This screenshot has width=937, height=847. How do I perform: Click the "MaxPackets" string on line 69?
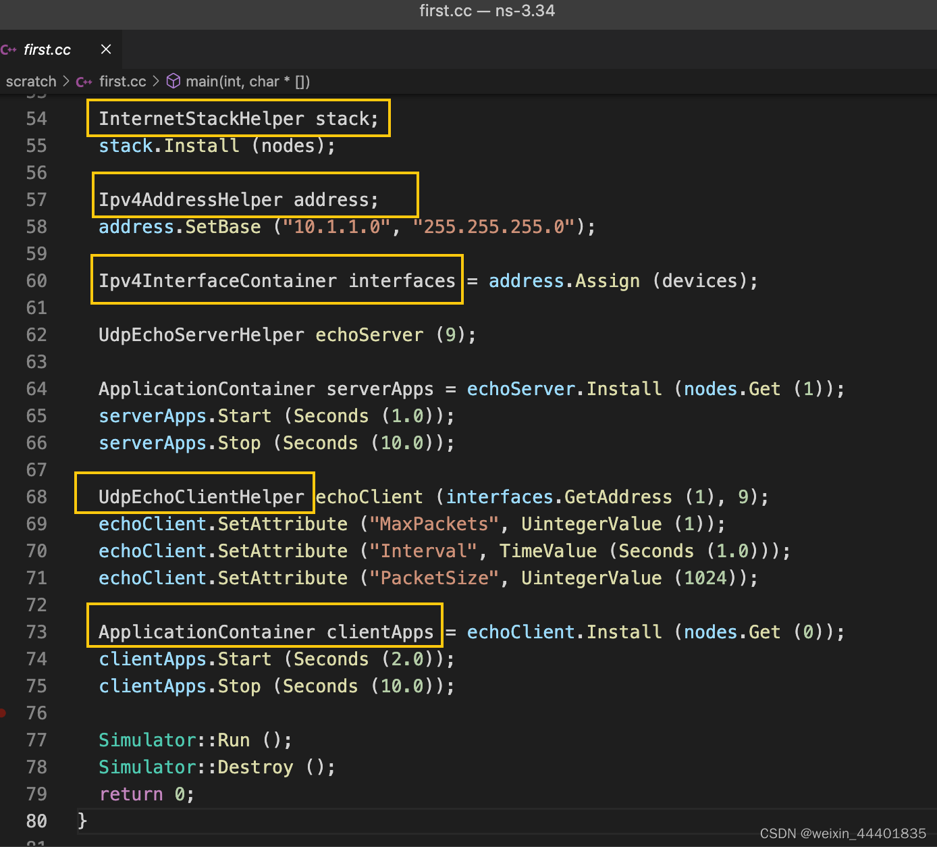point(435,524)
